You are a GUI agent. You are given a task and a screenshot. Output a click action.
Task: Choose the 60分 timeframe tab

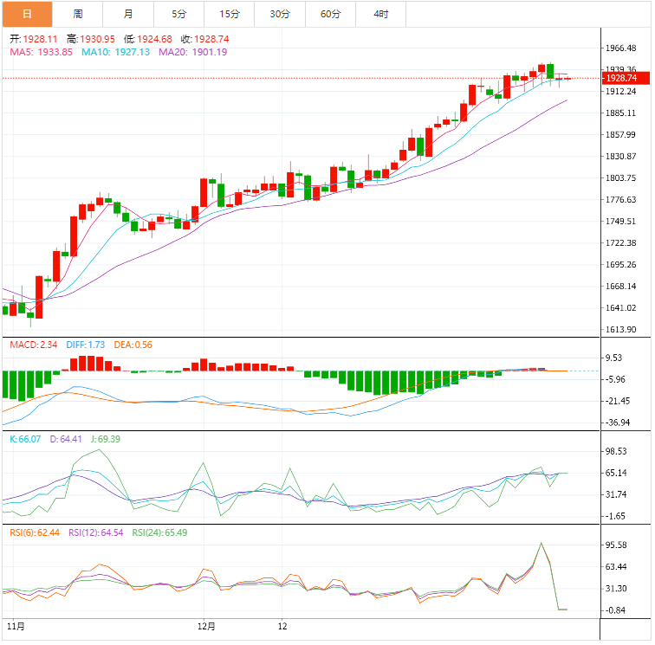pyautogui.click(x=330, y=14)
